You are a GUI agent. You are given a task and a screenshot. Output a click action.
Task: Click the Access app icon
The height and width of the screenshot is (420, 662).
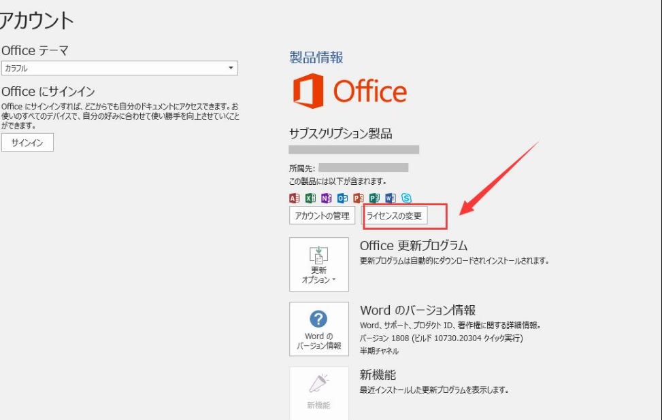(x=295, y=198)
